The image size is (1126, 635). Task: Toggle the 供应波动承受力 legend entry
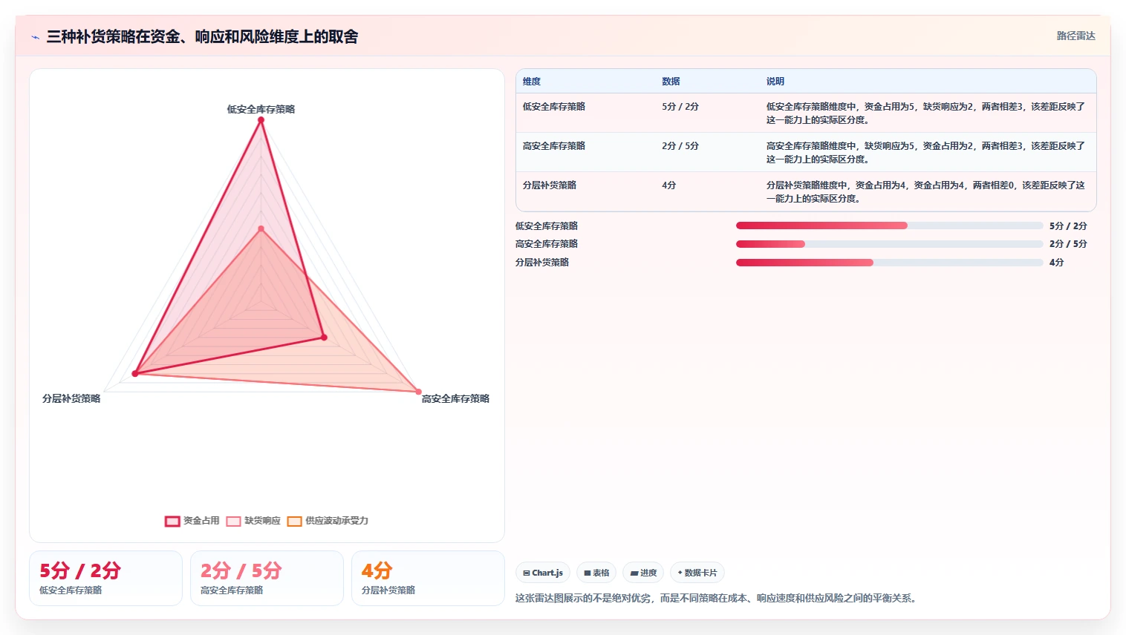tap(328, 521)
